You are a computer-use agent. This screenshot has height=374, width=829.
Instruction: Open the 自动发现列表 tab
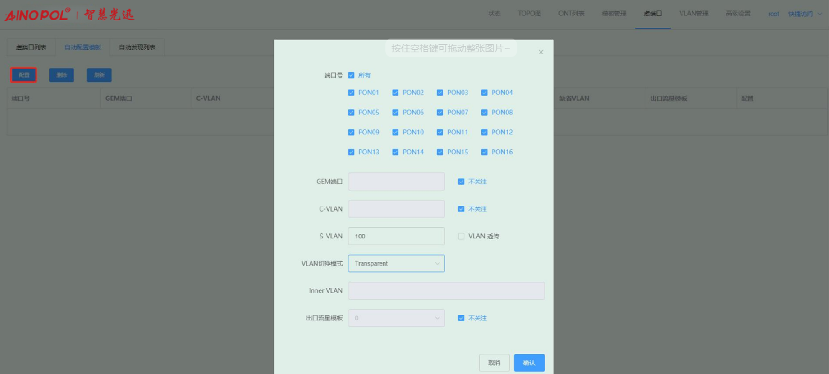137,47
